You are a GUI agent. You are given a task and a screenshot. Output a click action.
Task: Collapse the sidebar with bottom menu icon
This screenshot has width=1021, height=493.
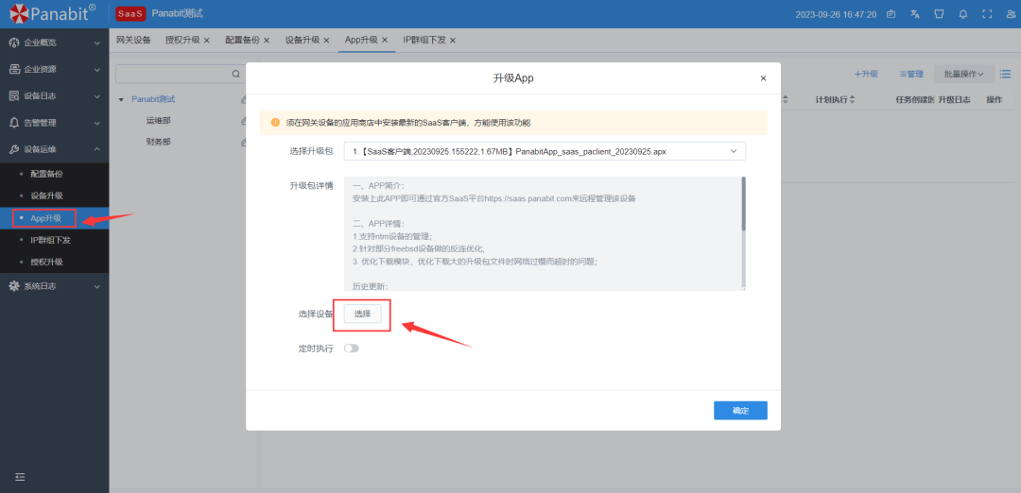point(20,477)
